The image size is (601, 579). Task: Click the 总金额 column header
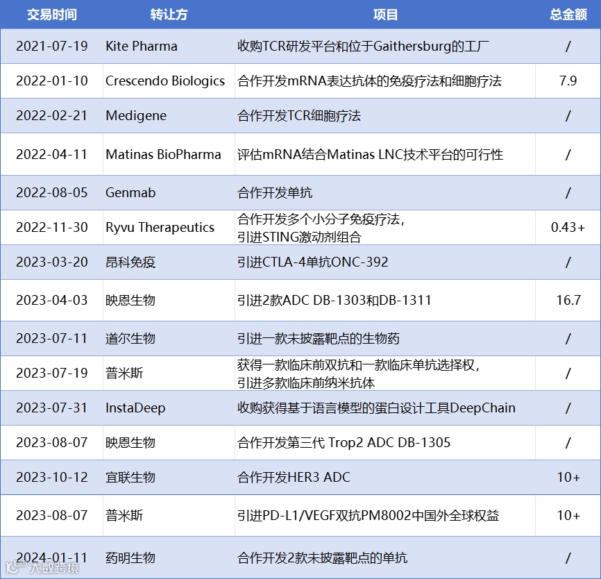568,15
